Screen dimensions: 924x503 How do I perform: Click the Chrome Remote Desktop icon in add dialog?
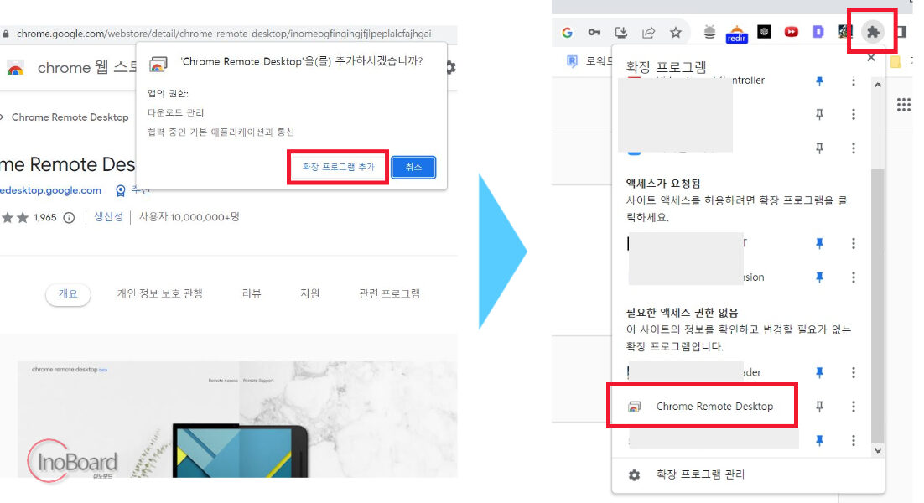[158, 65]
